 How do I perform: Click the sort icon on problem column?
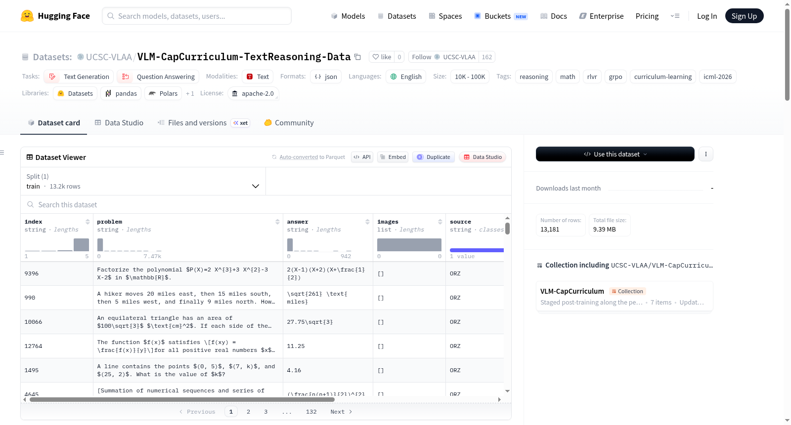coord(277,222)
